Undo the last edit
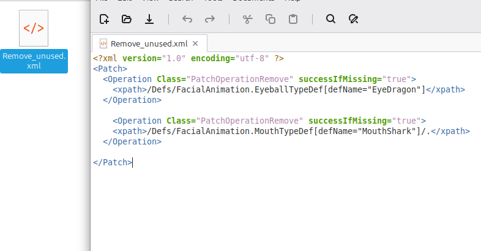This screenshot has height=251, width=481. pos(187,19)
